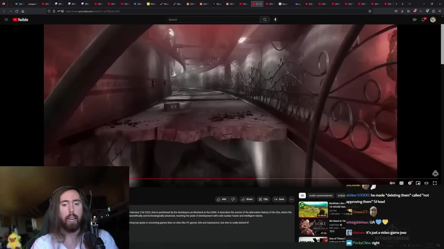Start voice search with the microphone icon
Image resolution: width=444 pixels, height=249 pixels.
click(275, 20)
